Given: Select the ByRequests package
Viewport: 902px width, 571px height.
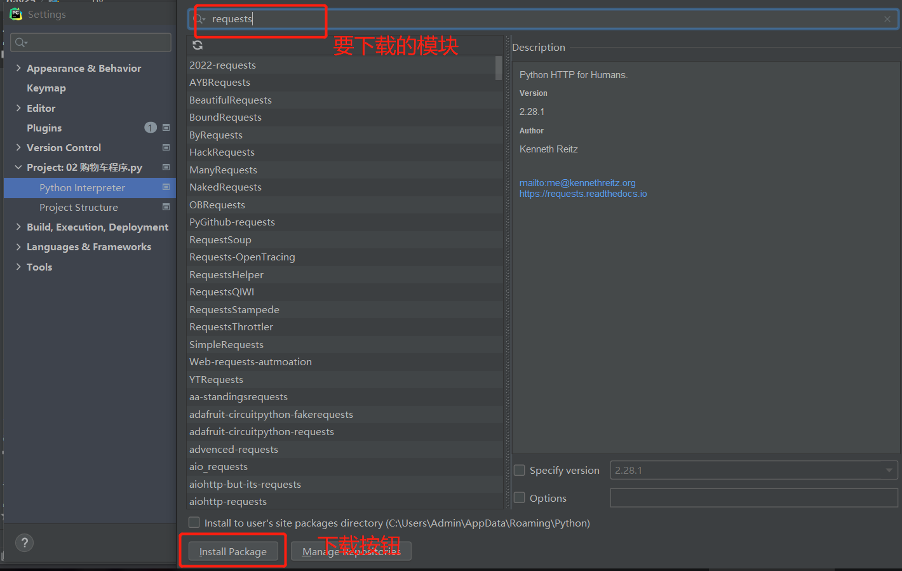Looking at the screenshot, I should click(x=345, y=135).
